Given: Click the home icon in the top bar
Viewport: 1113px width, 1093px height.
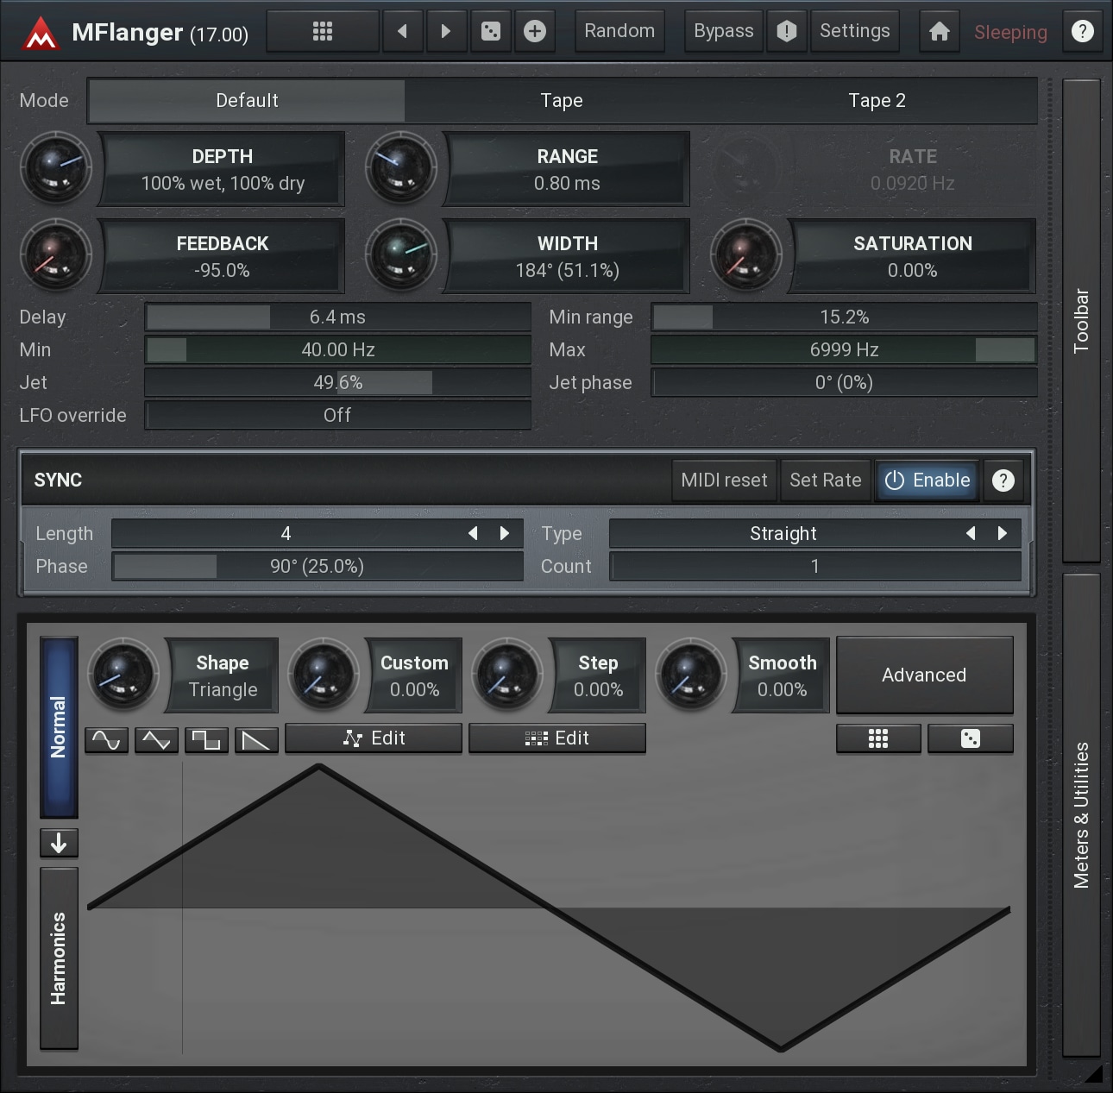Looking at the screenshot, I should coord(939,32).
